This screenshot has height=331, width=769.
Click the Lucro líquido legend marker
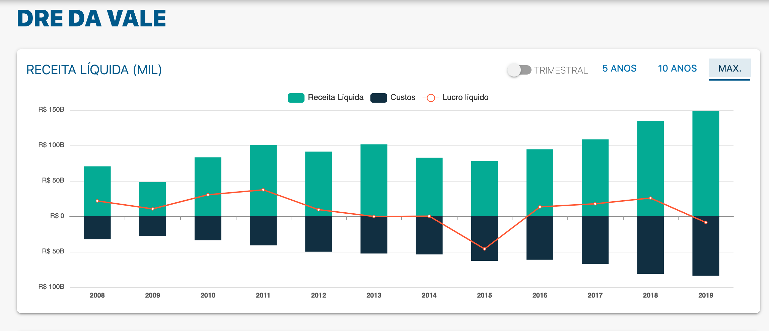coord(431,98)
